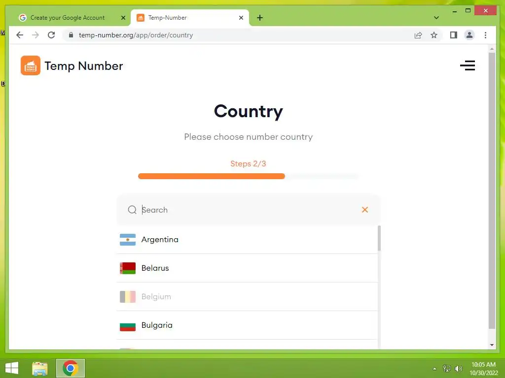Select Bulgaria from country list
The image size is (505, 378).
247,325
